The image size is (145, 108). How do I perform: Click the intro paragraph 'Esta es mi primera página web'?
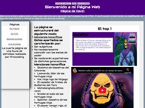click(x=71, y=17)
